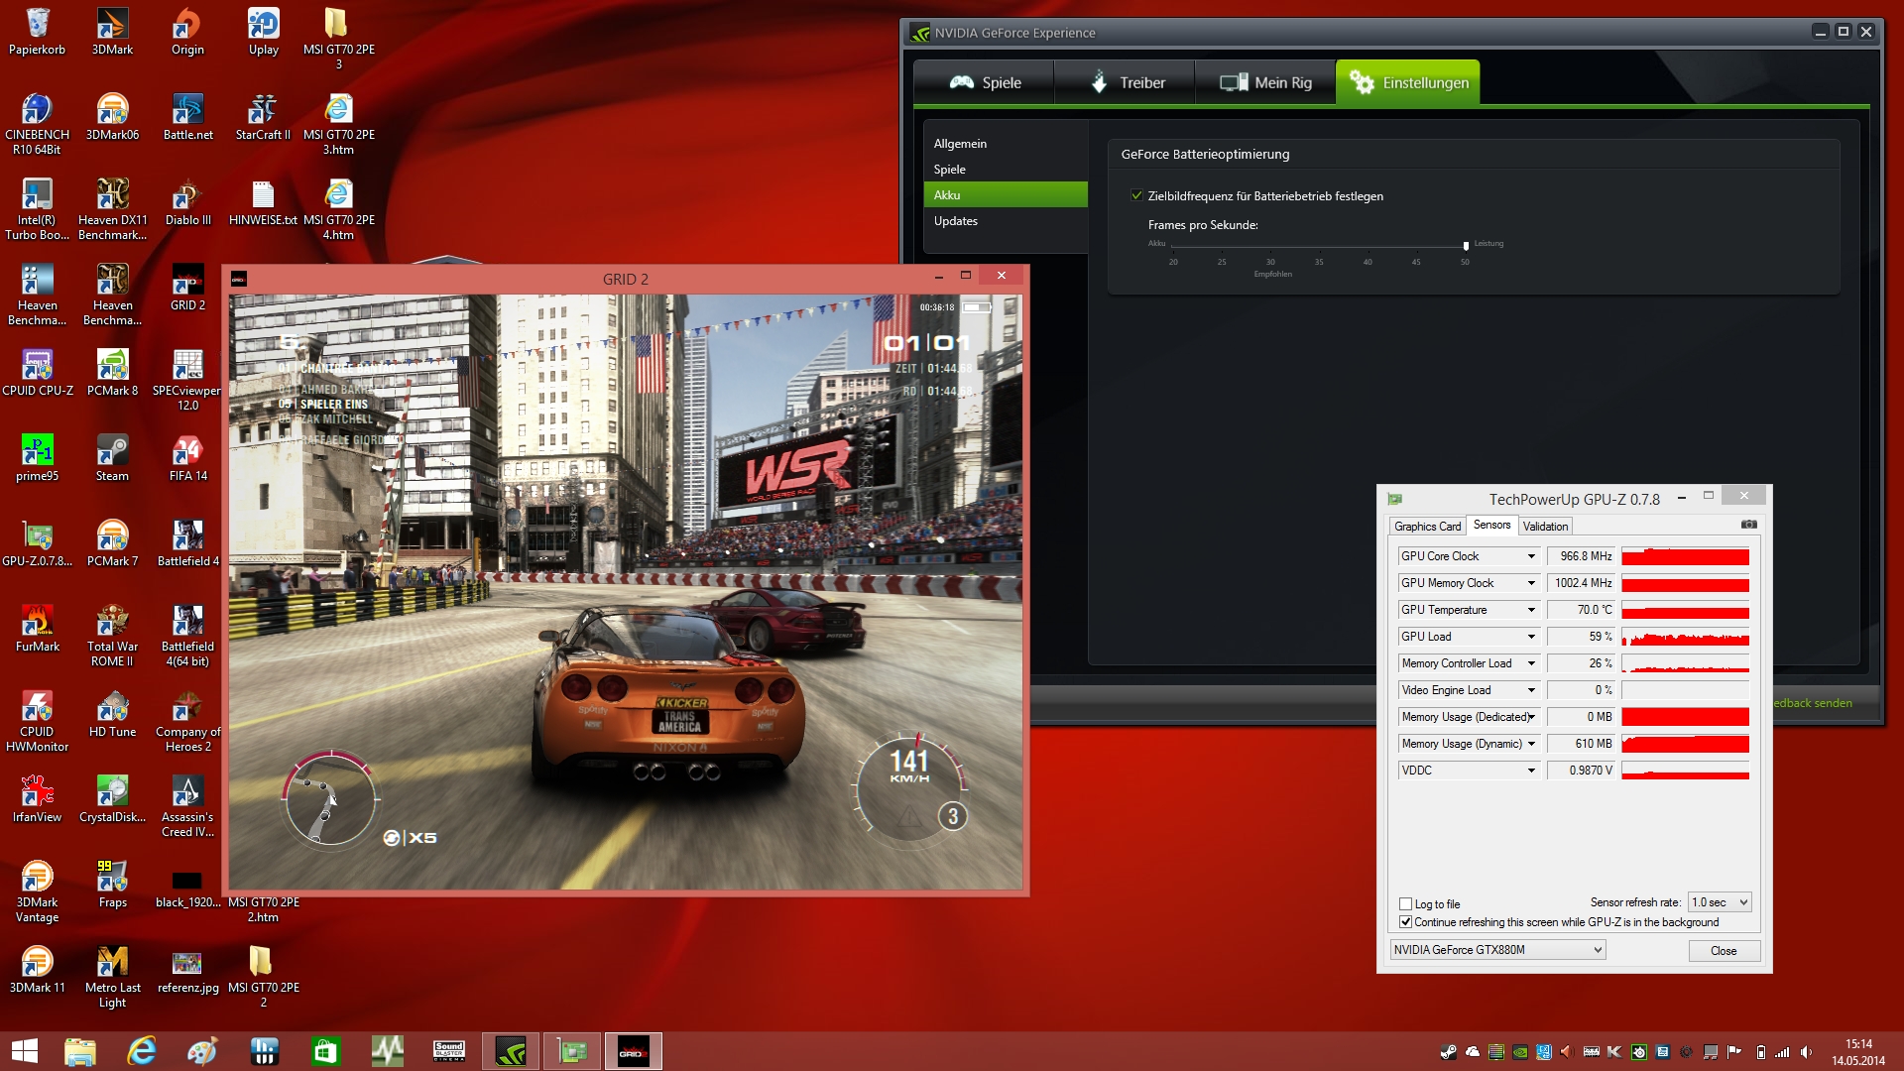Image resolution: width=1904 pixels, height=1071 pixels.
Task: Switch to NVIDIA GeForce Experience taskbar button
Action: [511, 1051]
